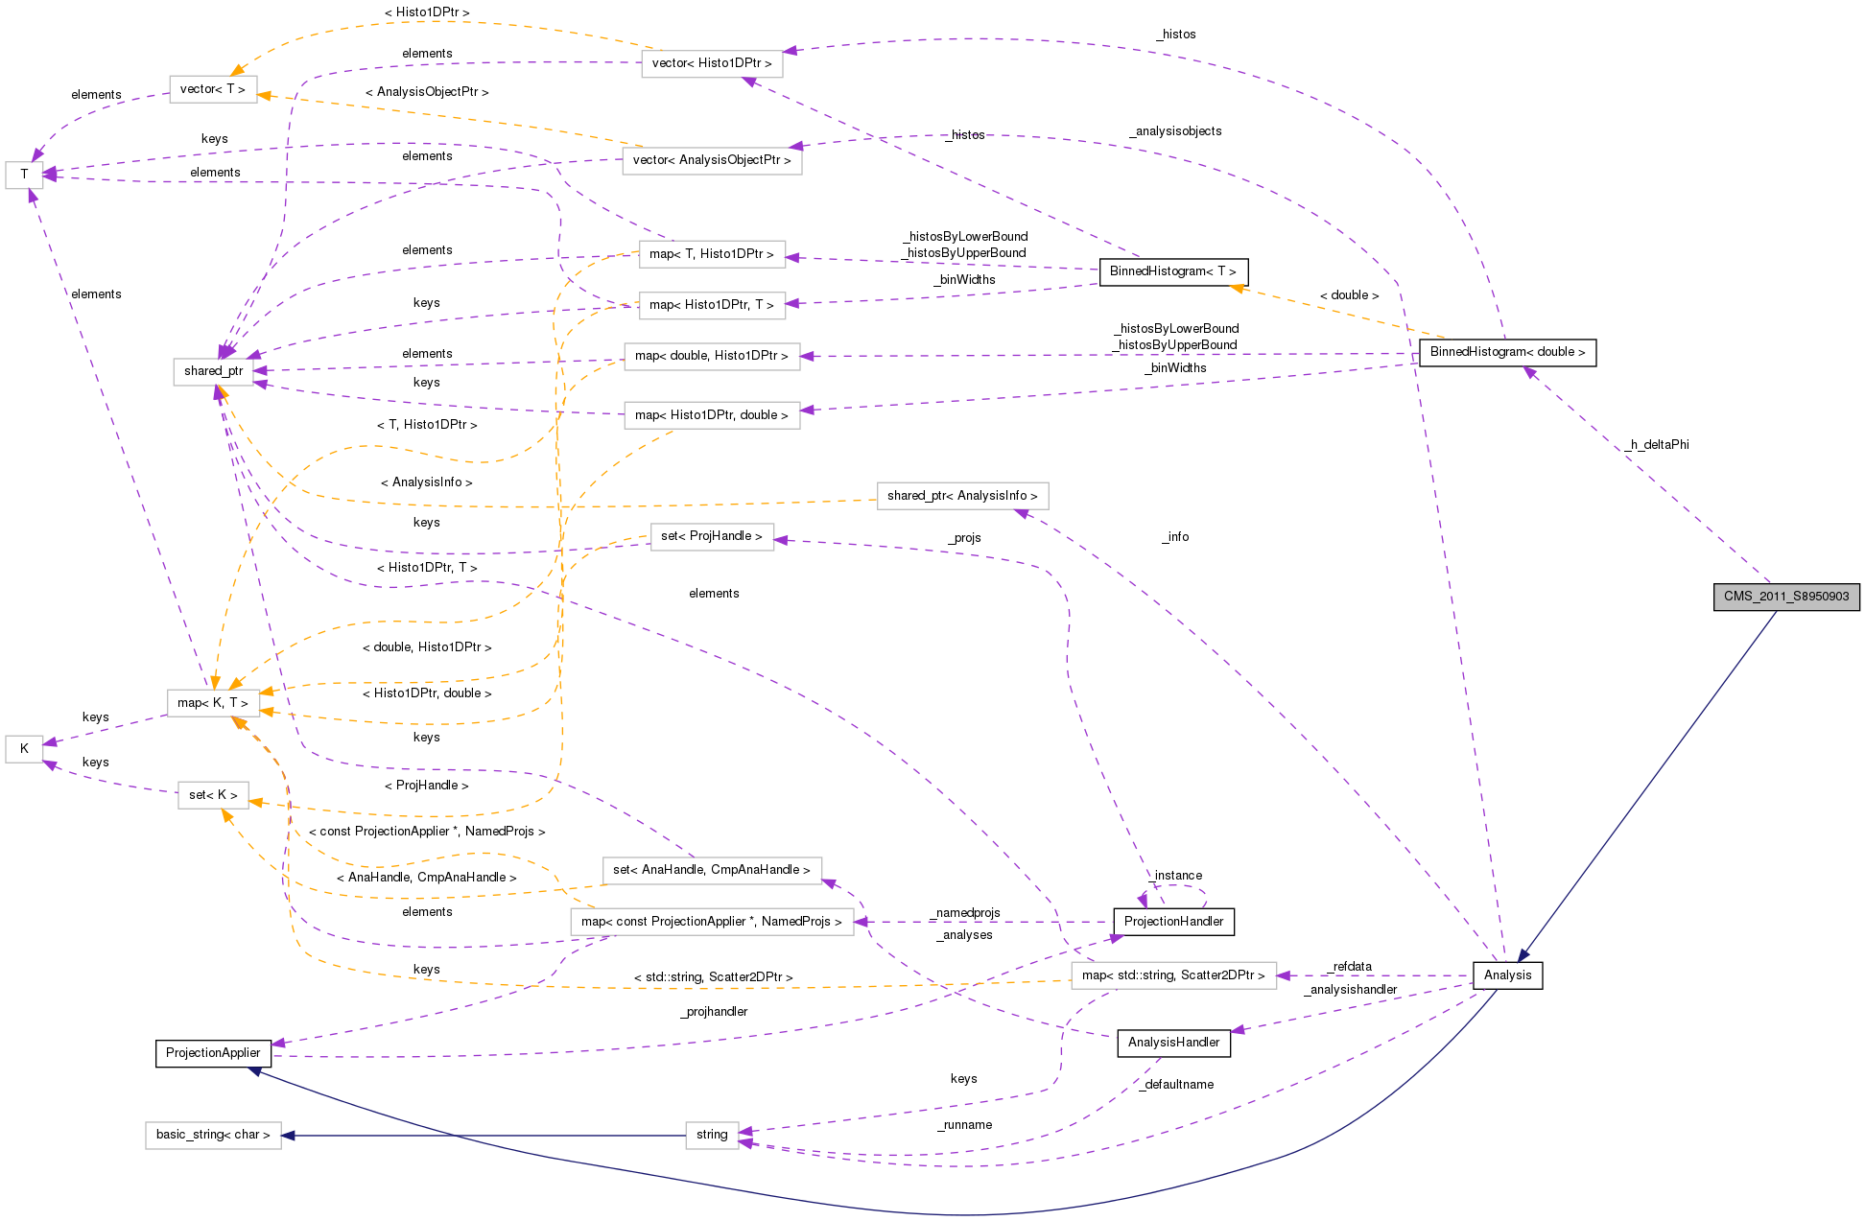Click the vector< Histo1DPtr > node
The height and width of the screenshot is (1221, 1865).
(x=712, y=63)
